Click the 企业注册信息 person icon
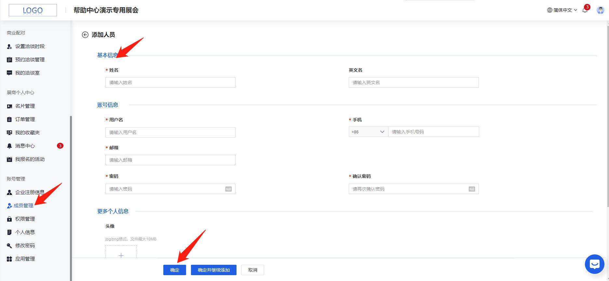The width and height of the screenshot is (609, 281). [x=9, y=192]
